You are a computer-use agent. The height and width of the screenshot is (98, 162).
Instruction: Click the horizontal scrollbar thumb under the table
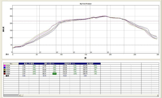pos(22,95)
